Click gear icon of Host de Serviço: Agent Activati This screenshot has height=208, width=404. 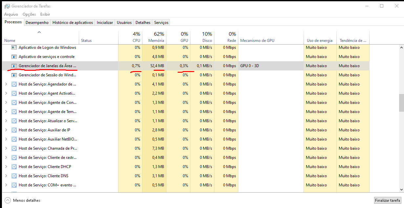(14, 93)
